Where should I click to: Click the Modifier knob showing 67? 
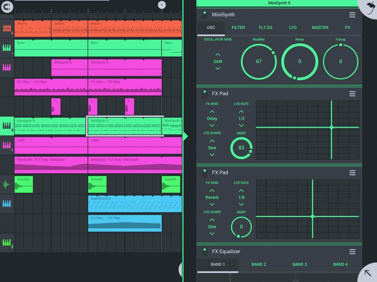(x=259, y=62)
